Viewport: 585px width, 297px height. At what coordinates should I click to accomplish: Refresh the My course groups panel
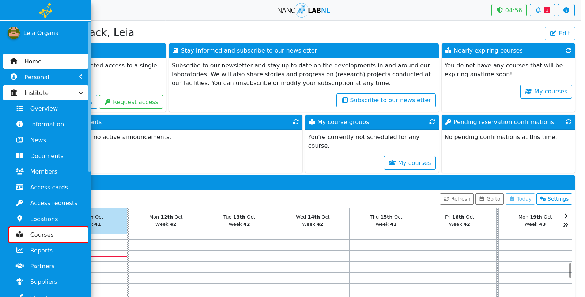point(432,122)
